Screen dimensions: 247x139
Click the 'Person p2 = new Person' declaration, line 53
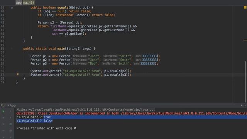[x=95, y=60]
